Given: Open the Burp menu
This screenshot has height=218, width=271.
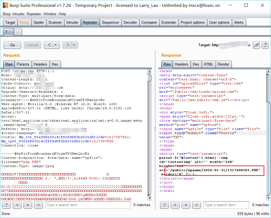Looking at the screenshot, I should pyautogui.click(x=7, y=14).
